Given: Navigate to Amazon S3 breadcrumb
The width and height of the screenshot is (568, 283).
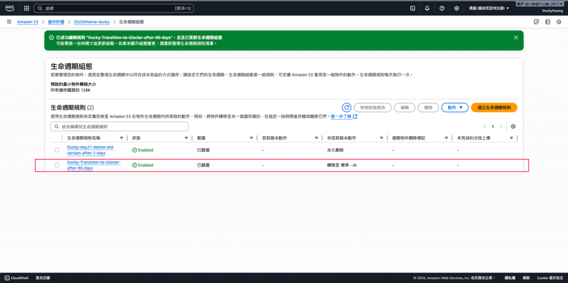Looking at the screenshot, I should 28,22.
